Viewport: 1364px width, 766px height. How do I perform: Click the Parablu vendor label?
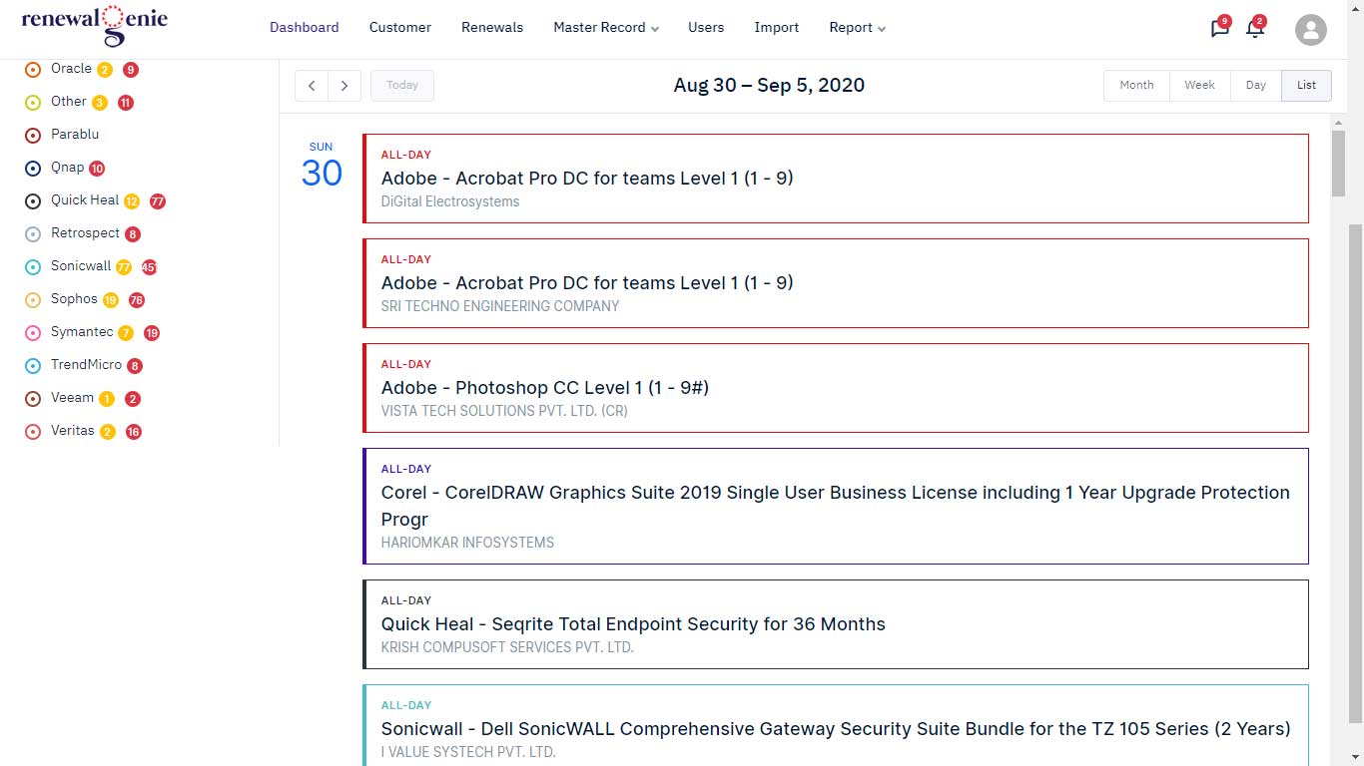pyautogui.click(x=75, y=134)
